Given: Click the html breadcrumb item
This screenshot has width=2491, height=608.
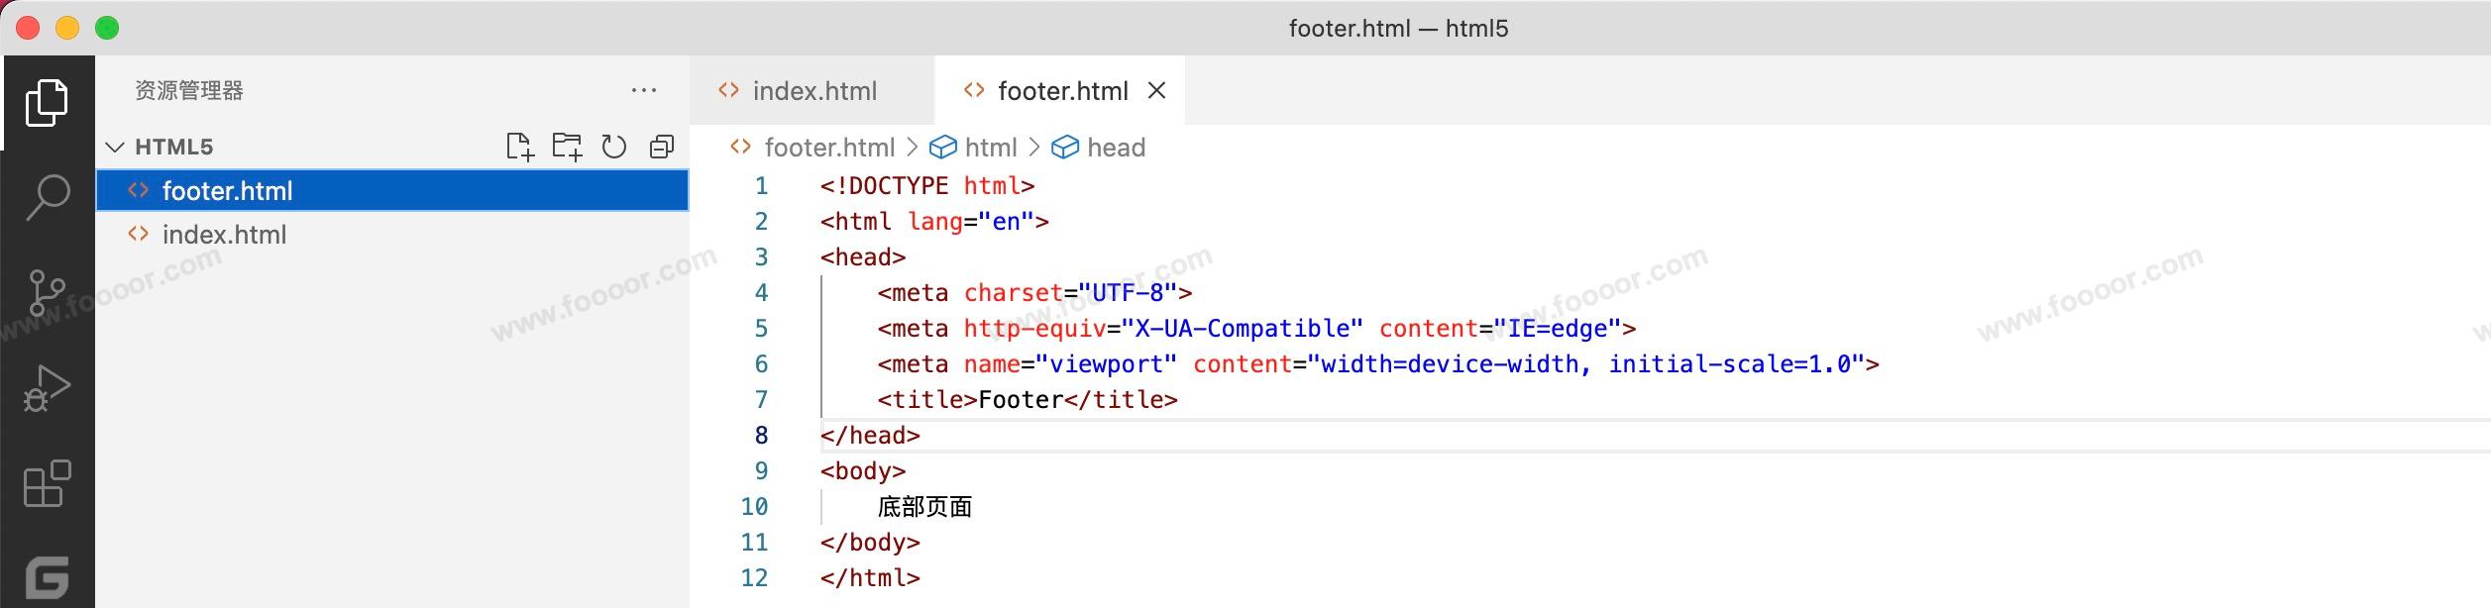Looking at the screenshot, I should [990, 148].
